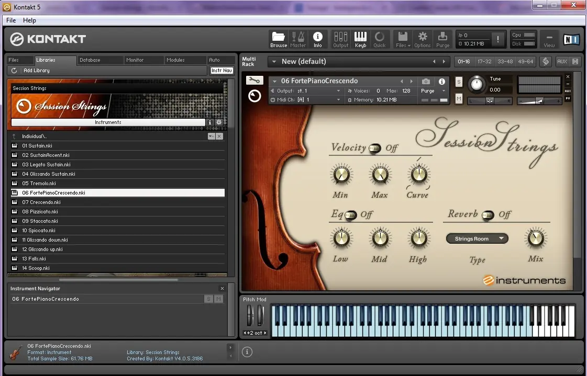587x376 pixels.
Task: Open the Purge menu in toolbar
Action: click(x=442, y=39)
